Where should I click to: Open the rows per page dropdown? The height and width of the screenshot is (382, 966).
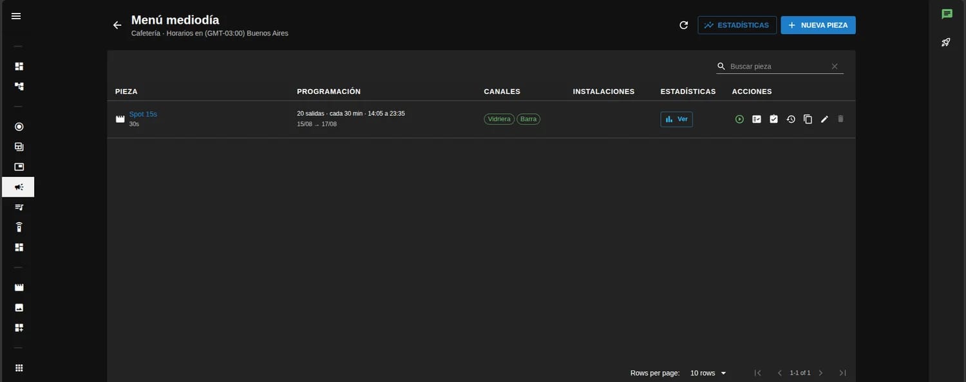click(708, 373)
